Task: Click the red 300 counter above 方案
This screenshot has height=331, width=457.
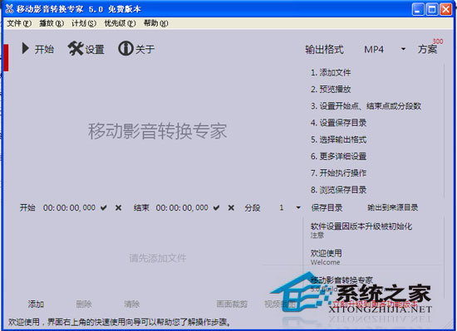Action: 438,41
